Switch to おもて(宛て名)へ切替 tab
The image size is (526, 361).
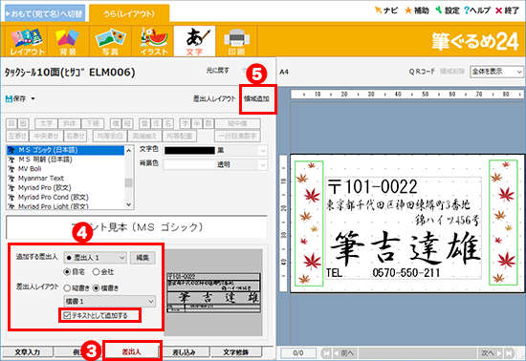pos(45,13)
